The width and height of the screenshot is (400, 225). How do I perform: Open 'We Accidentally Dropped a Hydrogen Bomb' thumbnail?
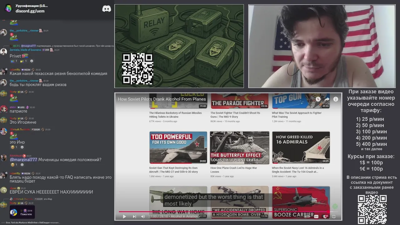[240, 202]
